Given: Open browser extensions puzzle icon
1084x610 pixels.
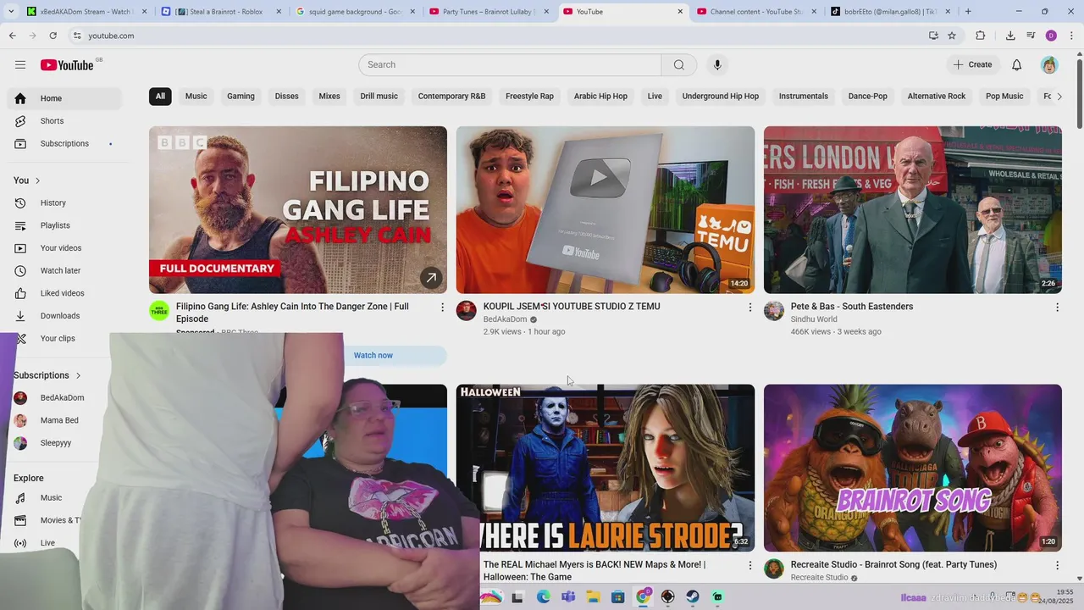Looking at the screenshot, I should (981, 36).
